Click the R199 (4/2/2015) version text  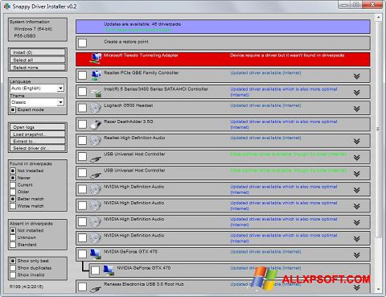coord(27,287)
